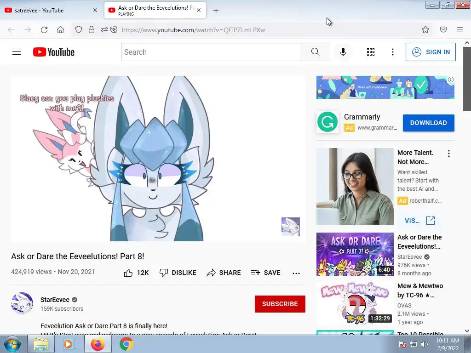Show site security padlock info

(x=92, y=29)
